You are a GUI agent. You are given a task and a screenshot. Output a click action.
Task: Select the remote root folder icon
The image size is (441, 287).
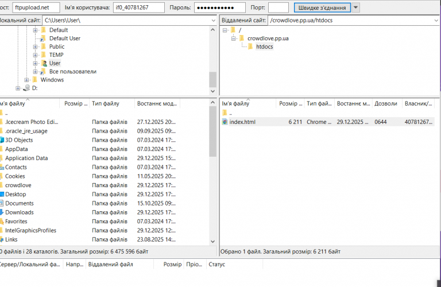(233, 30)
